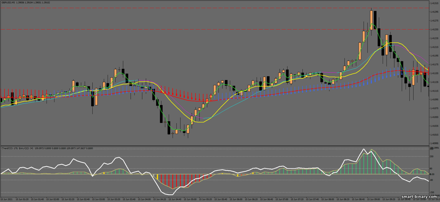The width and height of the screenshot is (440, 202).
Task: Click the 15 Jun 2021 date label
Action: coord(6,199)
